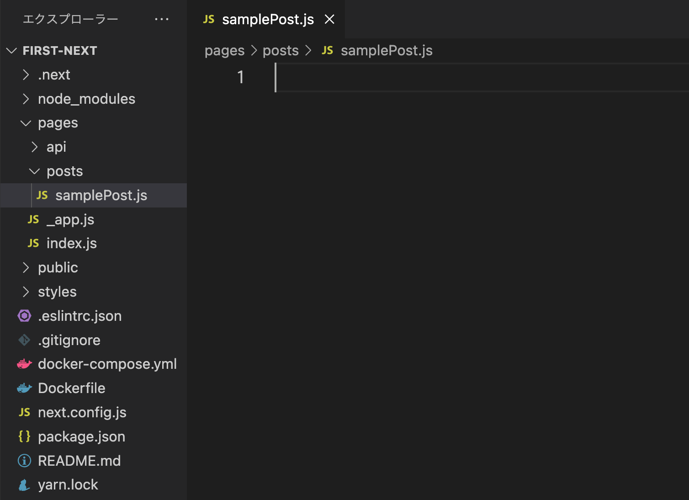The image size is (689, 500).
Task: Click the pink Docker icon for docker-compose.yml
Action: click(x=24, y=364)
